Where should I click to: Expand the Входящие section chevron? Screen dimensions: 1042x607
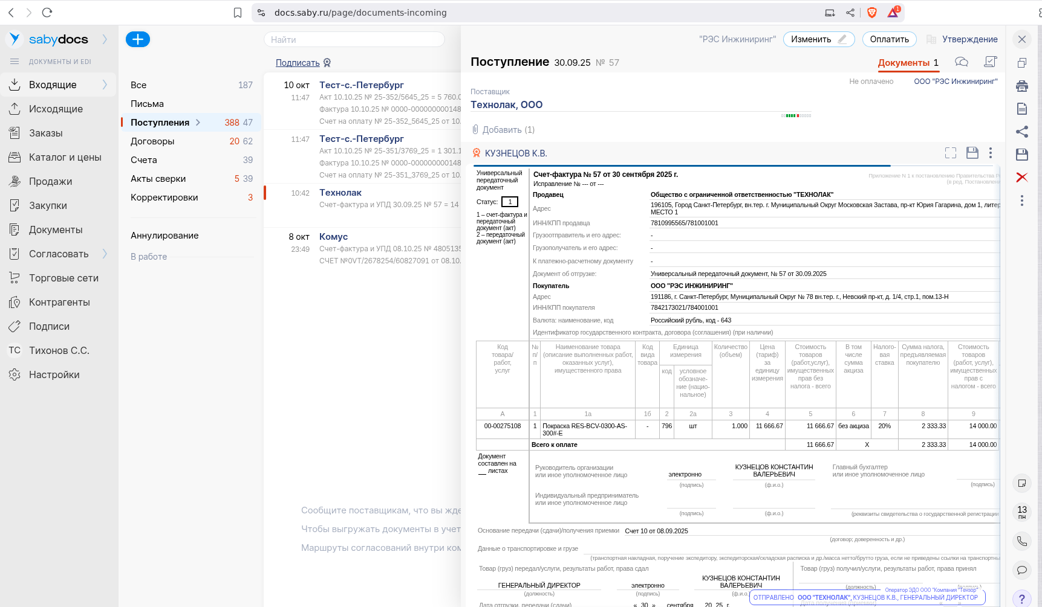105,85
